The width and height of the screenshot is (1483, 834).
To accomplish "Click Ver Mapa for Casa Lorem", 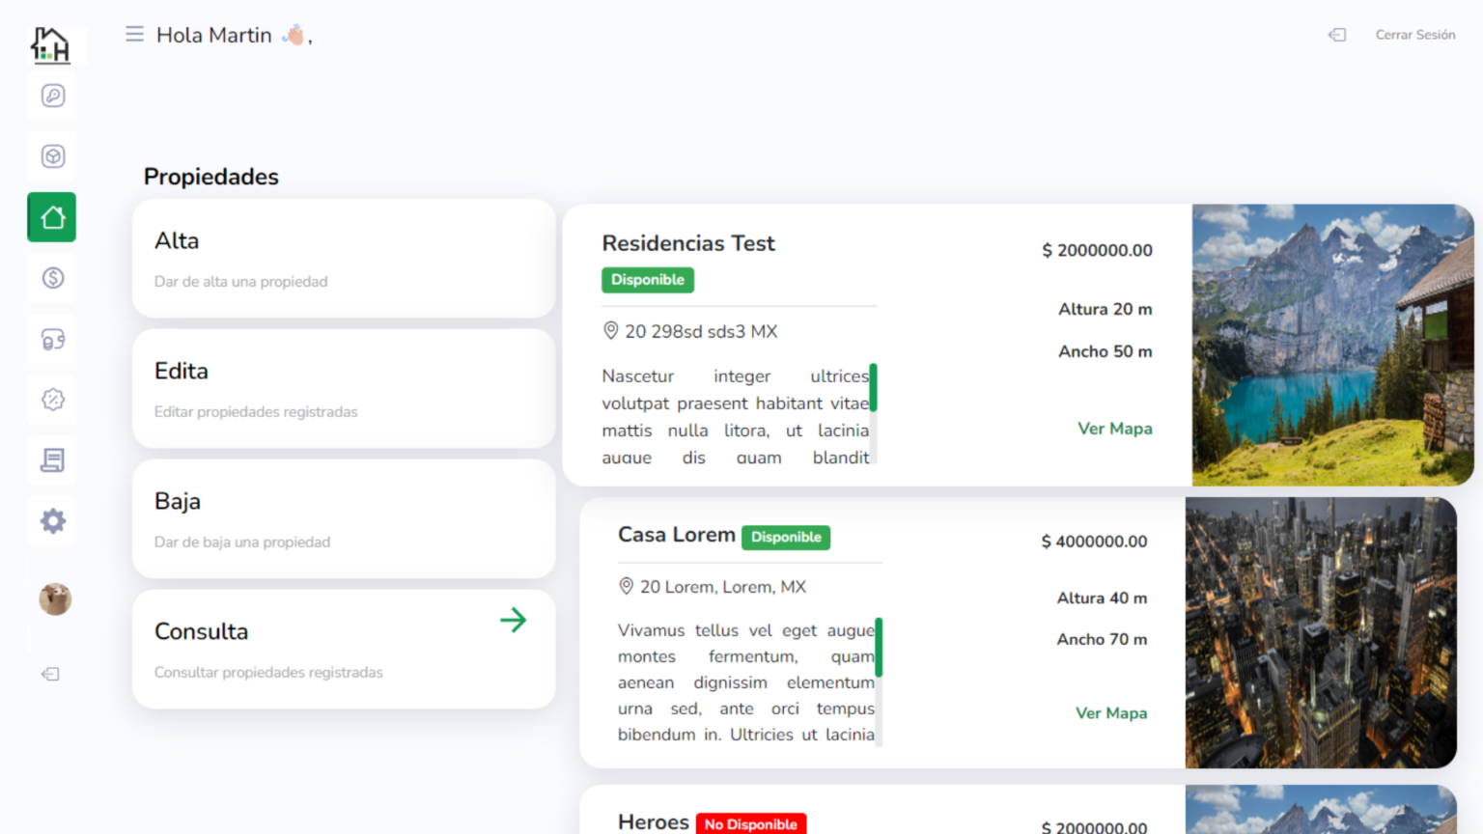I will click(x=1110, y=713).
